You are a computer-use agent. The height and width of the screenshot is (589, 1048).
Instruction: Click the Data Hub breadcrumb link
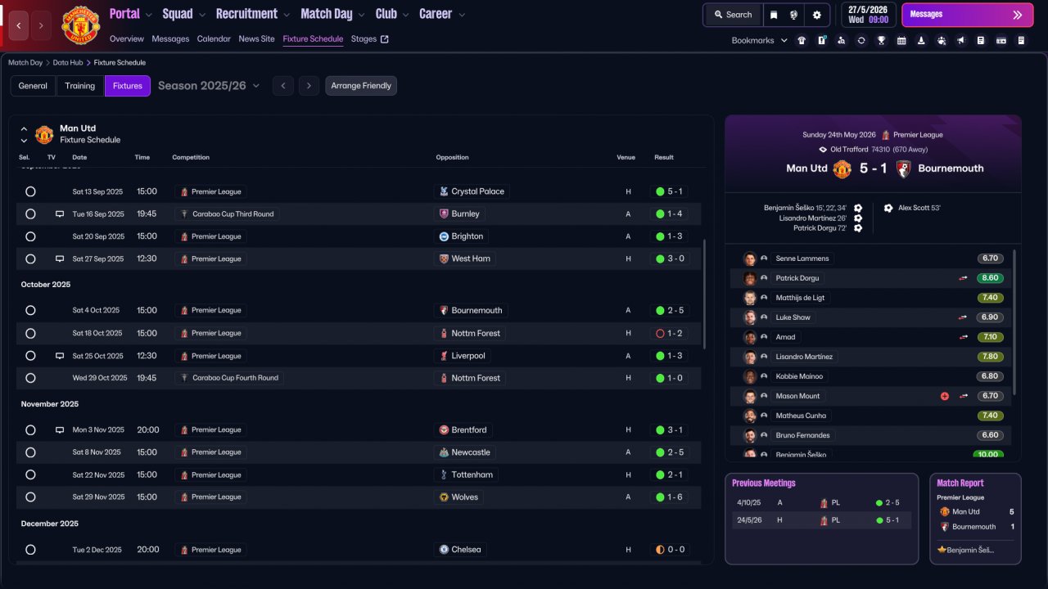point(68,63)
